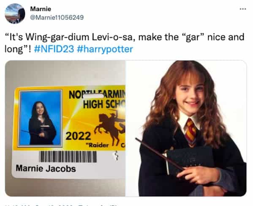Click the display name Marnie
Image resolution: width=253 pixels, height=206 pixels.
(x=41, y=9)
